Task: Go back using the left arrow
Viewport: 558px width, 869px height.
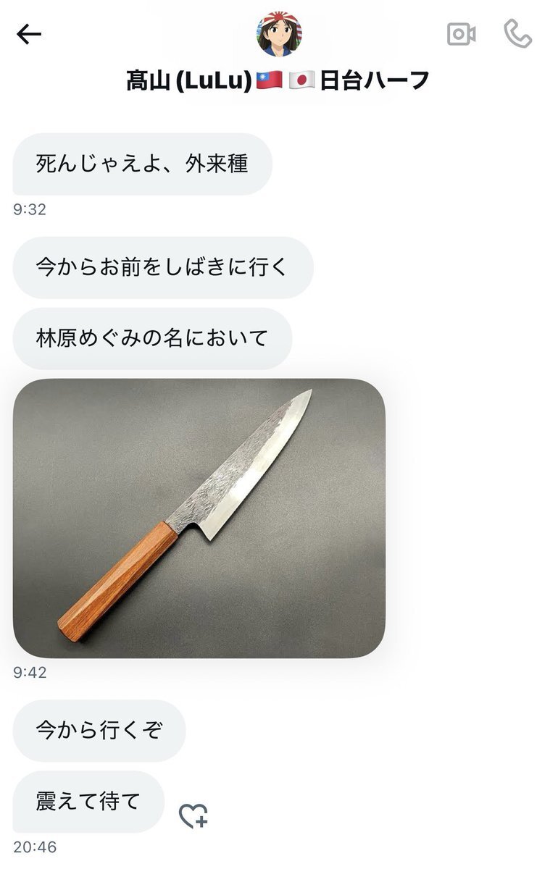Action: (29, 34)
